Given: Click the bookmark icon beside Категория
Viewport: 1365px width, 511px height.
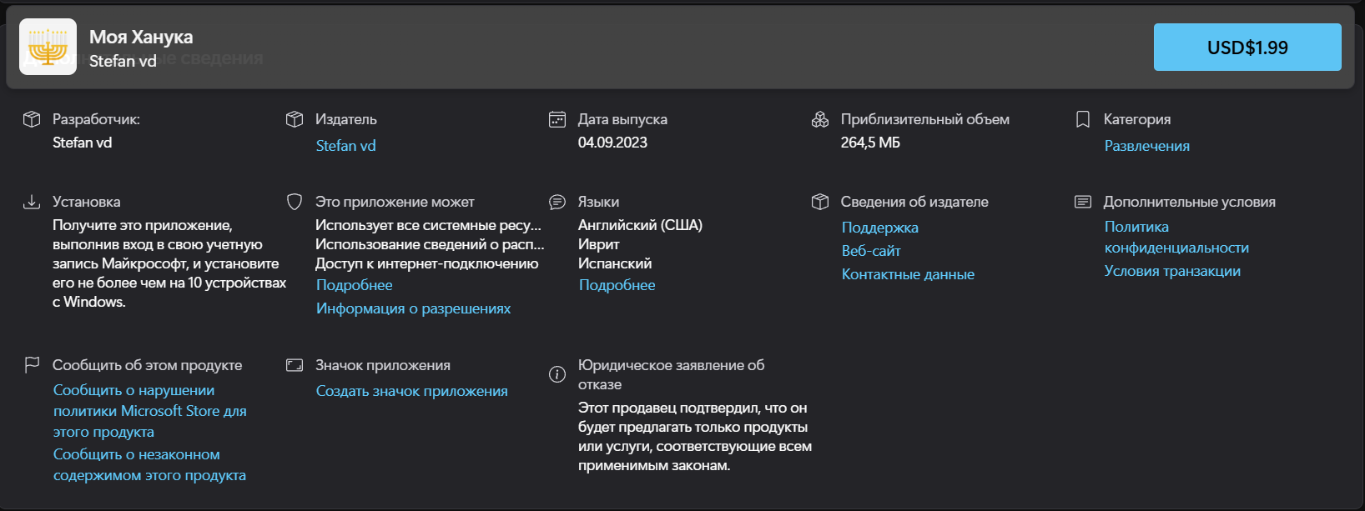Looking at the screenshot, I should (x=1083, y=119).
